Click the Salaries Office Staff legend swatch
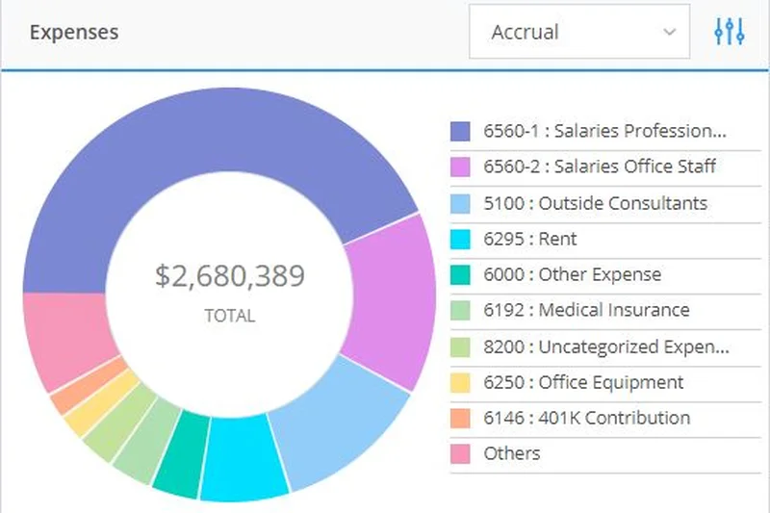 tap(461, 167)
